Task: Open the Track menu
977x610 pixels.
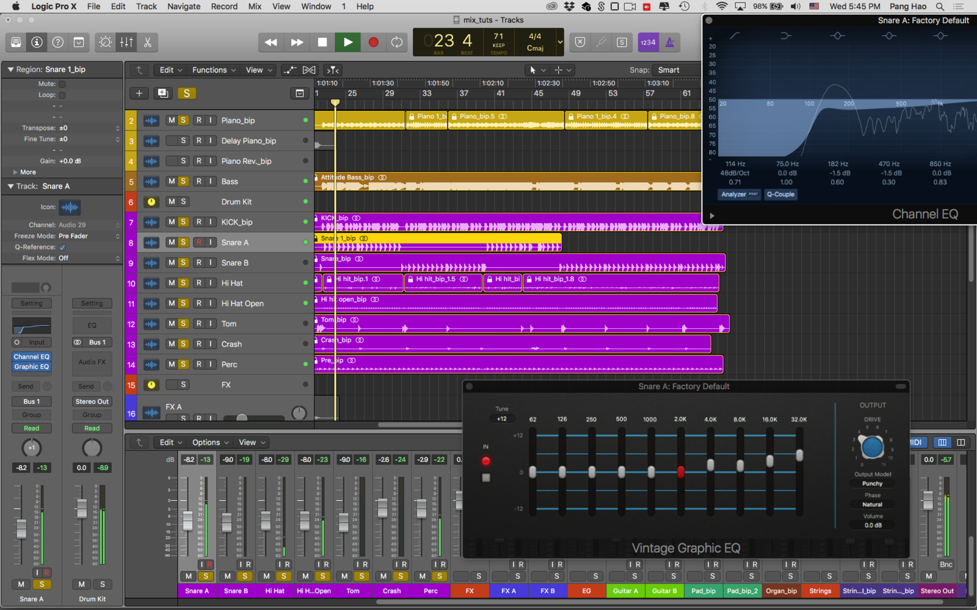Action: [x=146, y=6]
